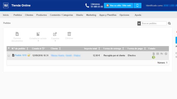Open the Inicio menu

pyautogui.click(x=6, y=15)
